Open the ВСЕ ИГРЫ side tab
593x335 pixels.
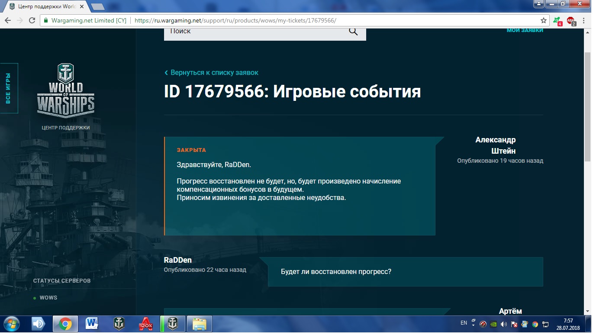[8, 88]
